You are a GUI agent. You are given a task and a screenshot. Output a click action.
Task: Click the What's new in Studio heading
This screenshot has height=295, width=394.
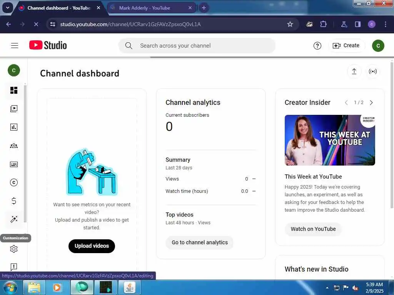click(316, 269)
